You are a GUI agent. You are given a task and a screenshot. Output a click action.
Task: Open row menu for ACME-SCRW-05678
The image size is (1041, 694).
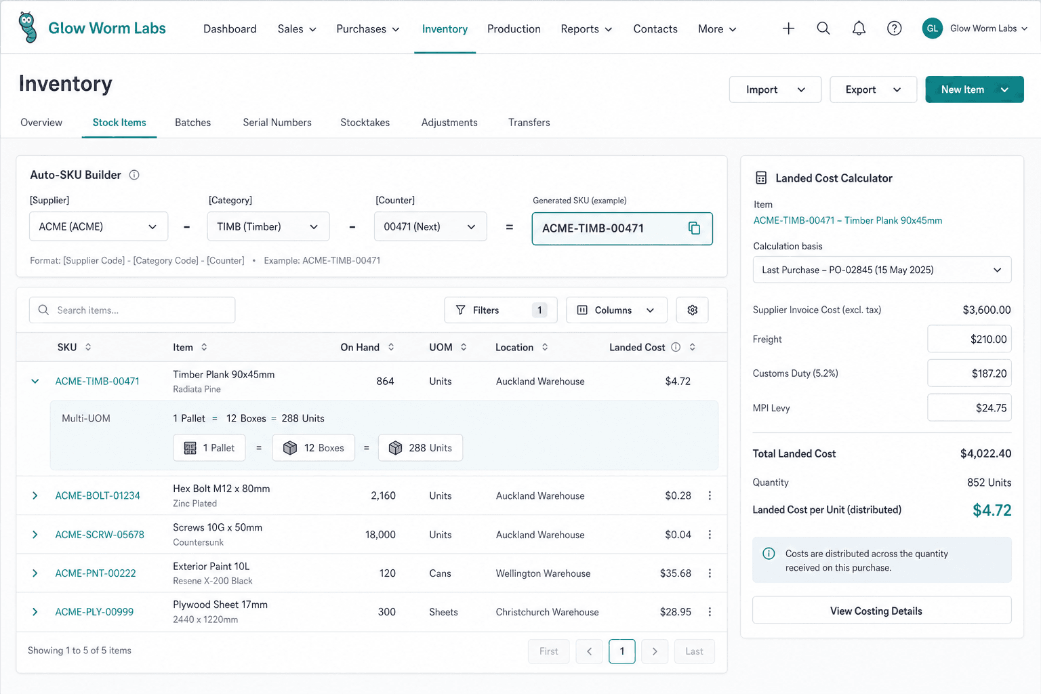tap(710, 535)
